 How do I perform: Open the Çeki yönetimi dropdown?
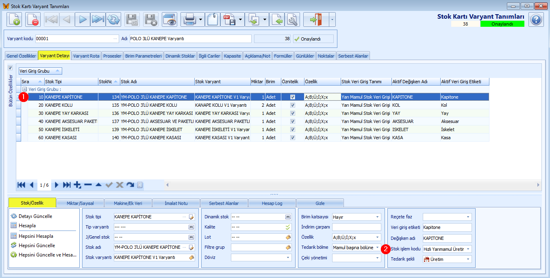(377, 257)
